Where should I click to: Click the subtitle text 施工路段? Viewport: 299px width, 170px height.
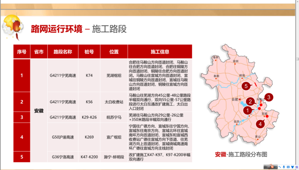click(x=109, y=29)
